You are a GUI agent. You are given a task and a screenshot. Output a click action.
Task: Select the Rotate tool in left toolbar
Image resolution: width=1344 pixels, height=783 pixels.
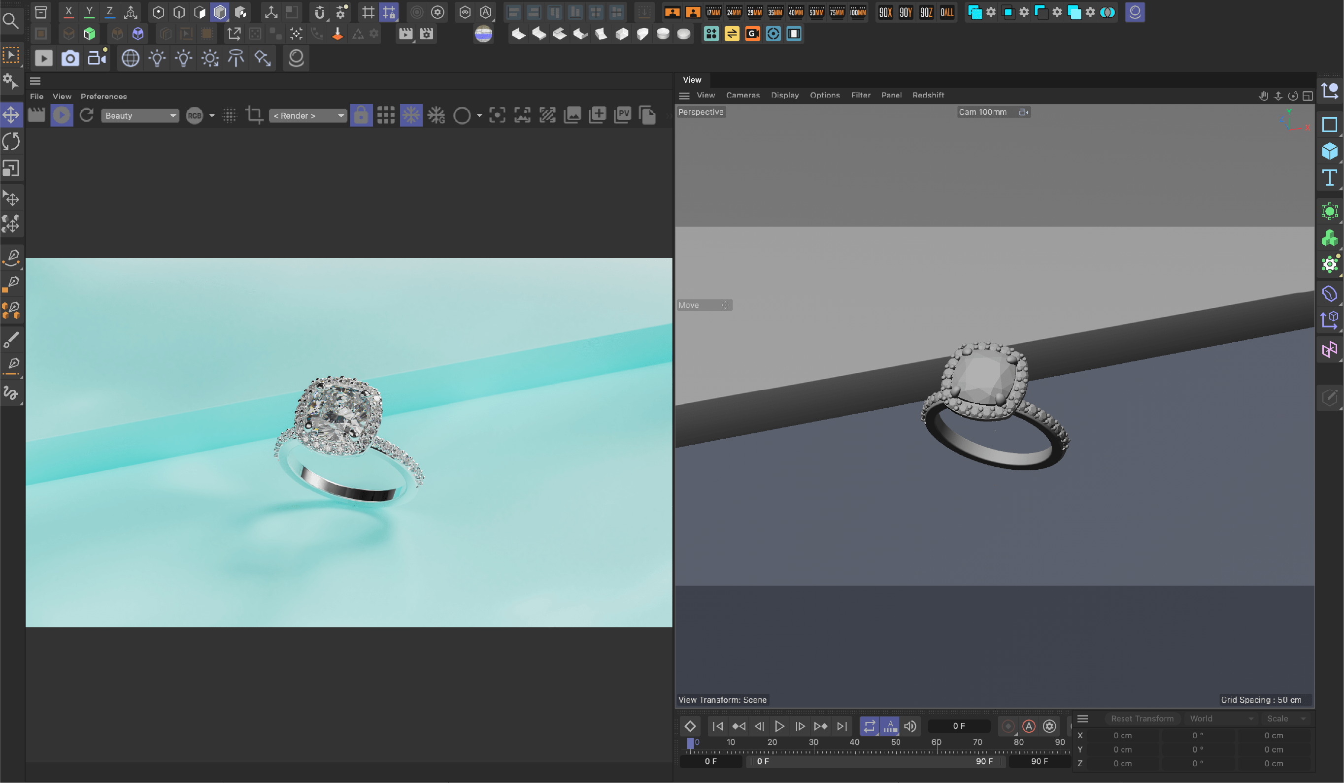(11, 142)
